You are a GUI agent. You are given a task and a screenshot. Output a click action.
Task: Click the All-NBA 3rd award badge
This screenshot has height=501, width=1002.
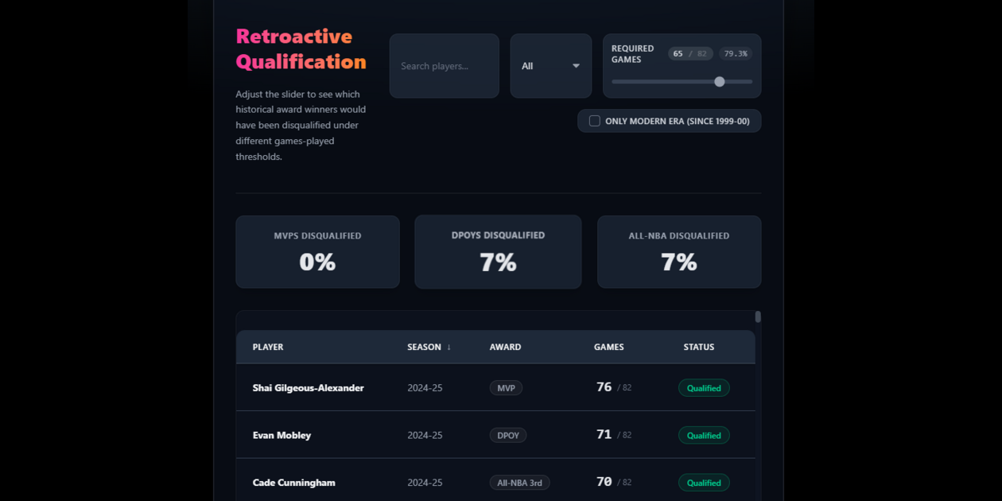coord(519,483)
